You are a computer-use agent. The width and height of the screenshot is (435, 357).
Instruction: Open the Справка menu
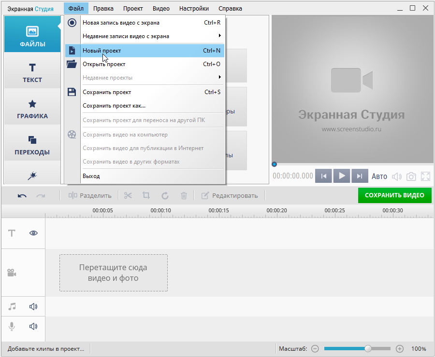230,9
